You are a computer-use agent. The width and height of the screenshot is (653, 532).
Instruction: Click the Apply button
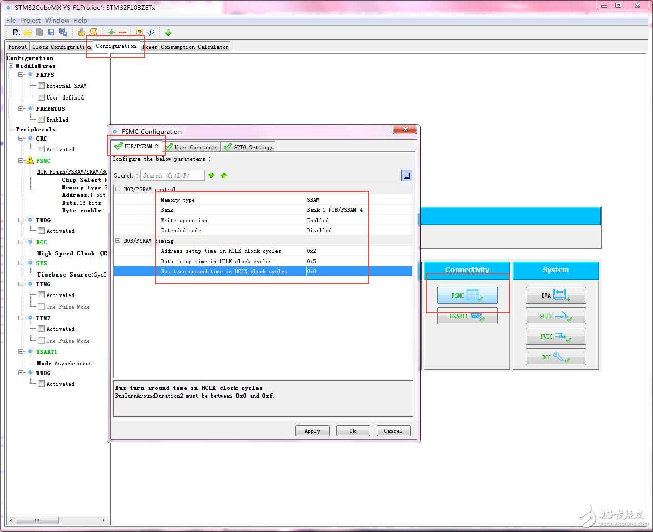coord(312,431)
